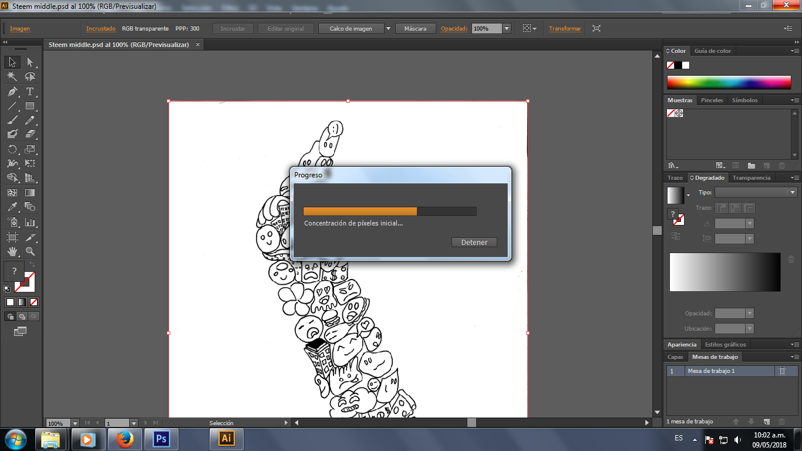This screenshot has width=802, height=451.
Task: Choose the Free Transform tool
Action: (x=30, y=163)
